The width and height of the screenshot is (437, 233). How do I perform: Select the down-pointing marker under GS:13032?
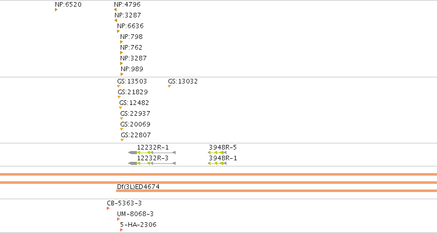click(x=169, y=87)
